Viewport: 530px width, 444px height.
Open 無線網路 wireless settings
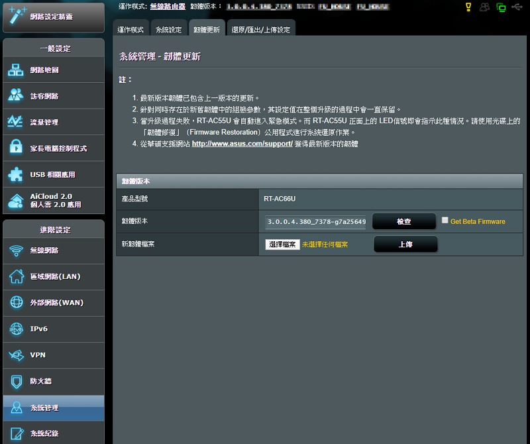53,250
